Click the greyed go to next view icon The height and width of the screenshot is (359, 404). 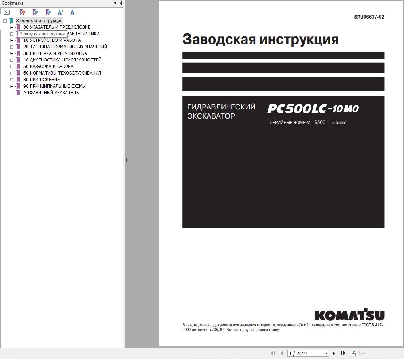(x=362, y=353)
